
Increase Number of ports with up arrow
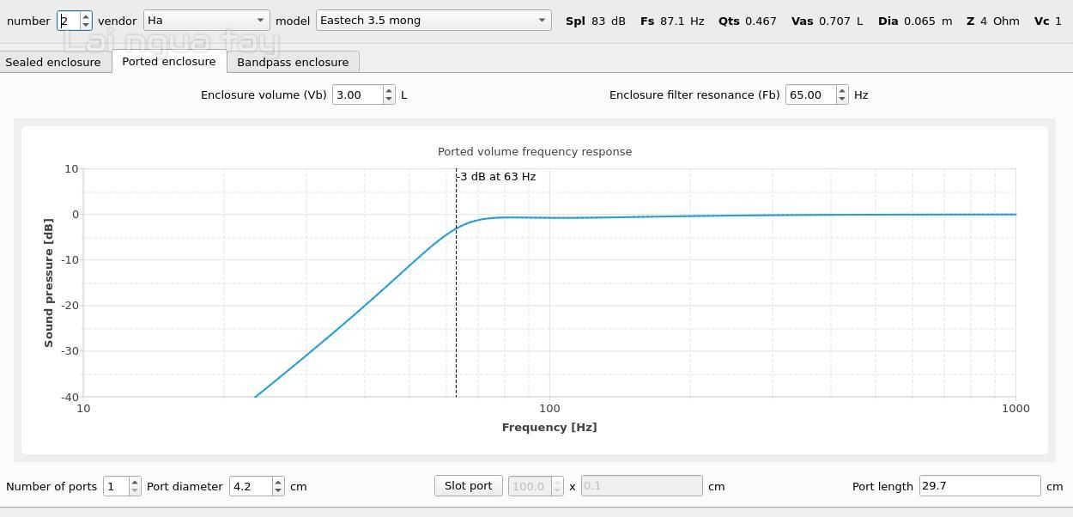tap(135, 482)
